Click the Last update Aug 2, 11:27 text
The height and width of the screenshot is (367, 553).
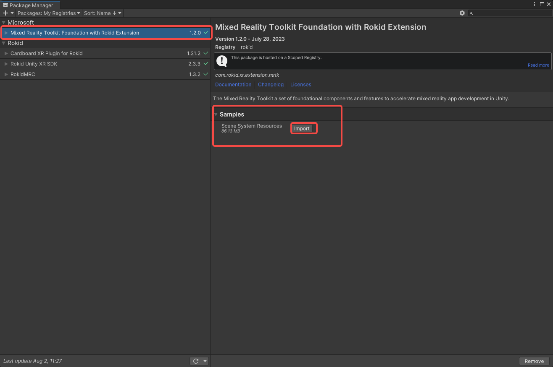(33, 361)
